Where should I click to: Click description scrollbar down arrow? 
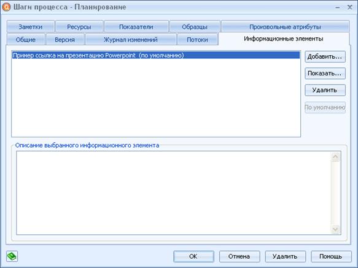click(335, 229)
